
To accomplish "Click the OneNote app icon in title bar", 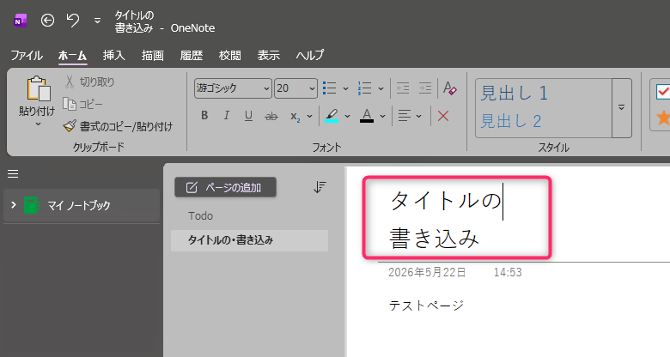I will point(20,21).
